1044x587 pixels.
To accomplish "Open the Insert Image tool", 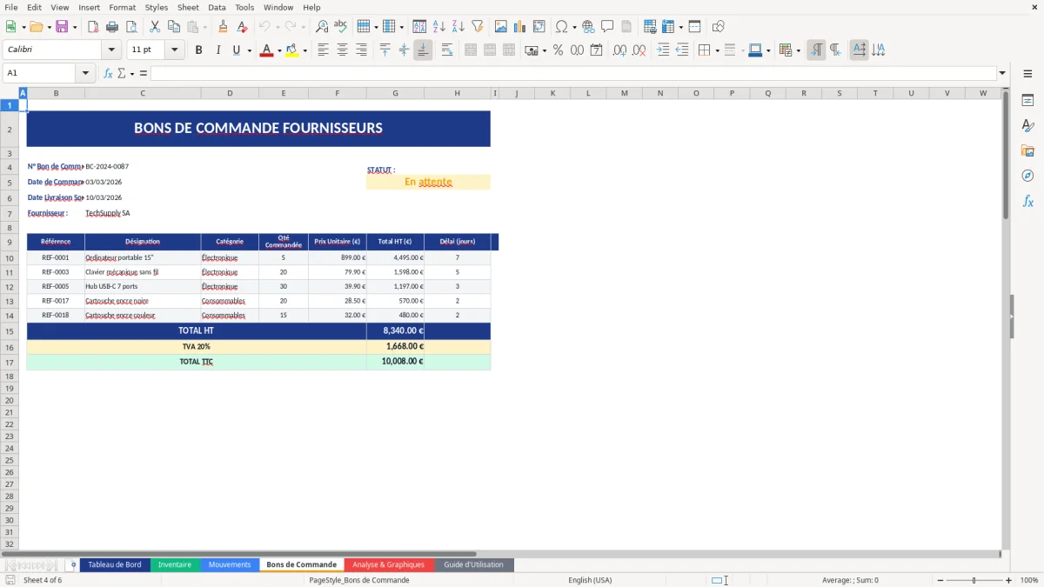I will click(500, 26).
